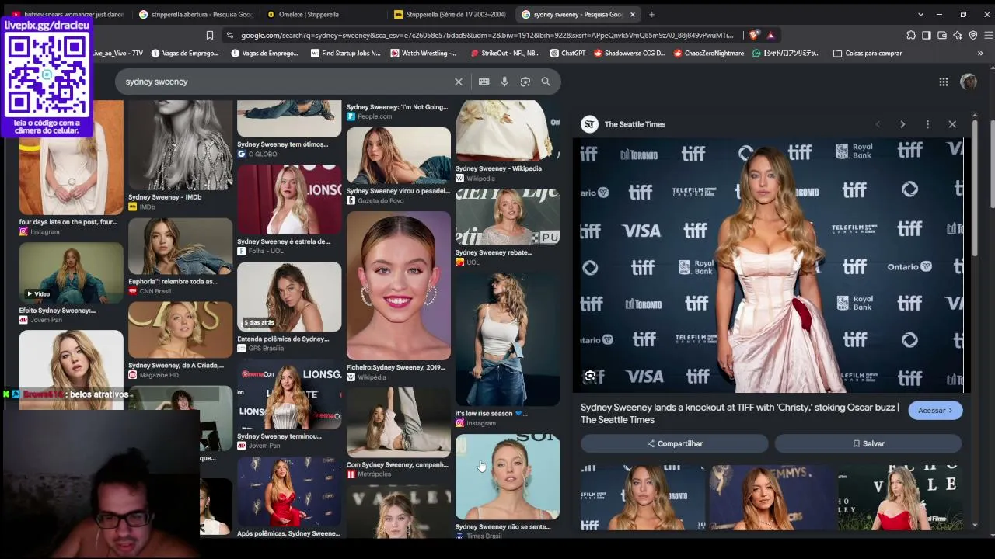Open the Brave Rewards triangle icon

pyautogui.click(x=770, y=35)
